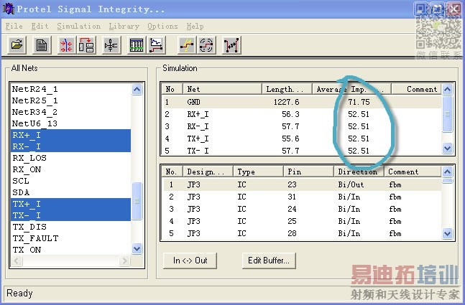Select JP3 pin 24 row
The height and width of the screenshot is (305, 465).
pyautogui.click(x=302, y=209)
